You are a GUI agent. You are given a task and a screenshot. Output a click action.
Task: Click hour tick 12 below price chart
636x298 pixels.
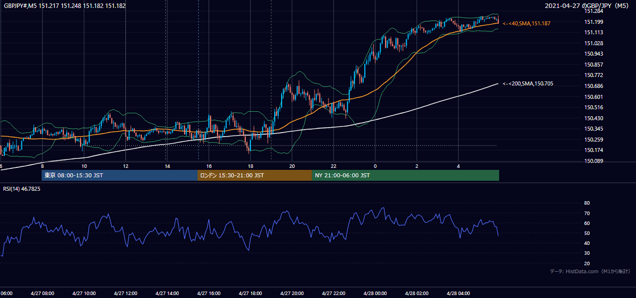pyautogui.click(x=125, y=166)
